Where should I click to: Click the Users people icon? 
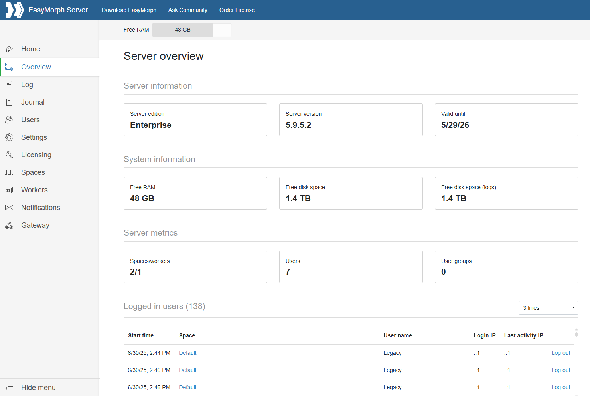click(9, 120)
